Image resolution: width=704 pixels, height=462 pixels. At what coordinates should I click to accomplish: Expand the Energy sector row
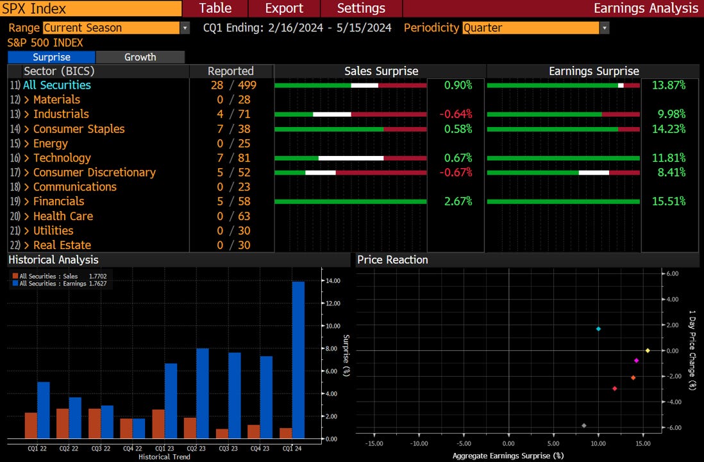(26, 144)
